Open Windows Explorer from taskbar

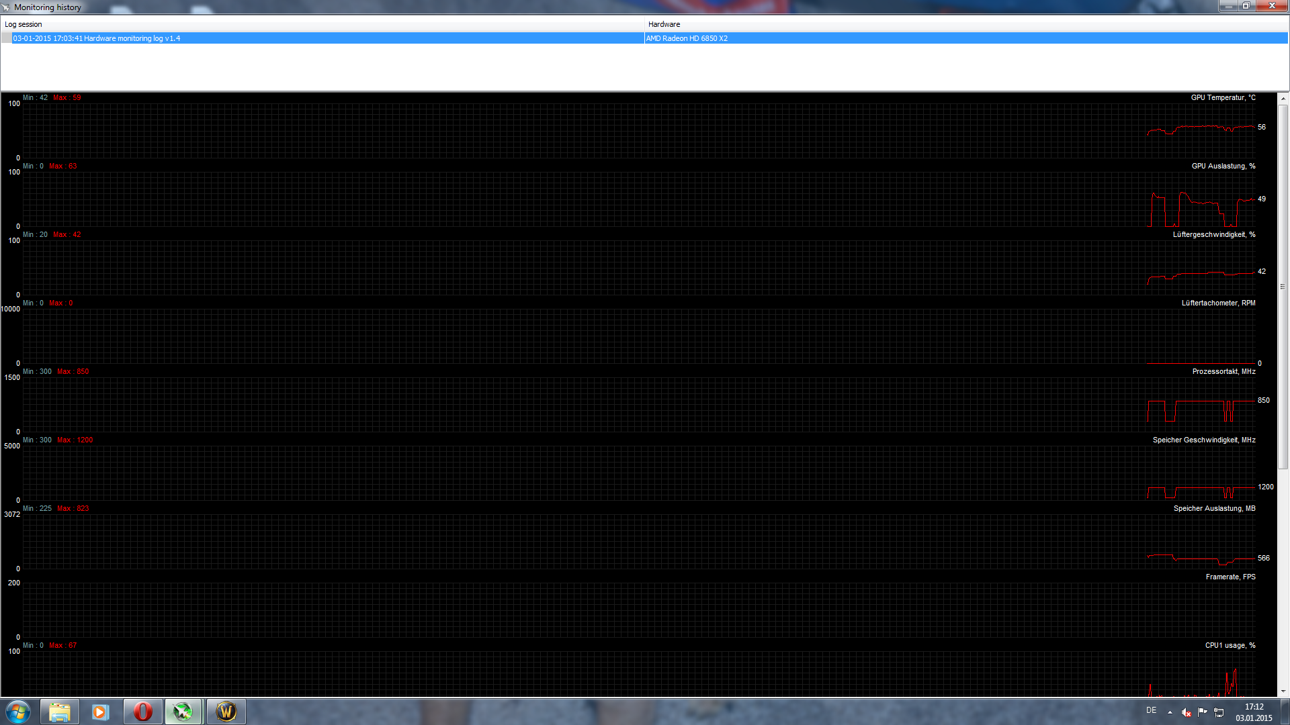[x=60, y=712]
